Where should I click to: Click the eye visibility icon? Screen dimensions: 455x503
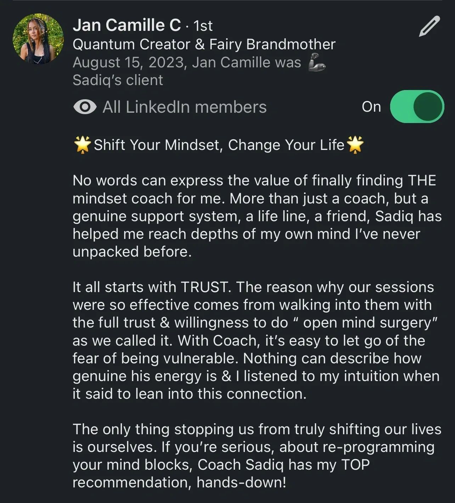click(x=85, y=107)
